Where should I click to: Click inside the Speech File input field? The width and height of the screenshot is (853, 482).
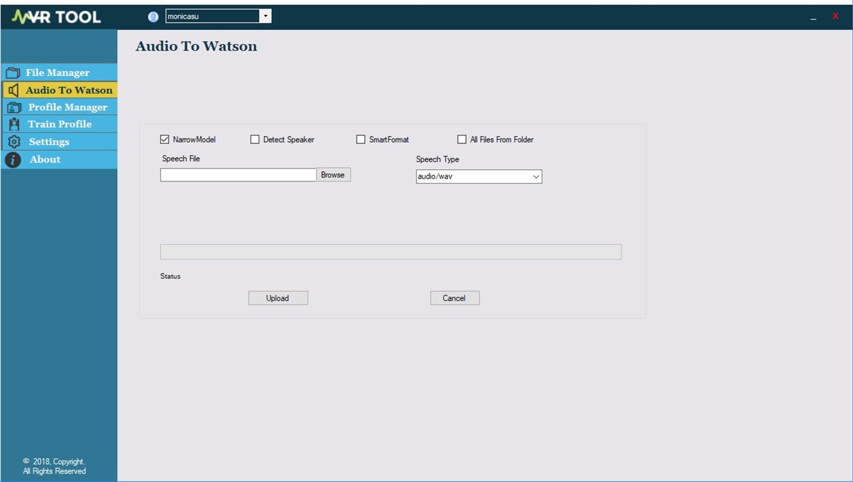point(238,175)
